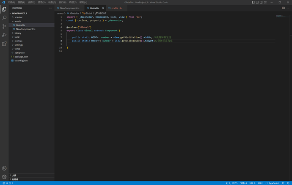The height and width of the screenshot is (185, 292).
Task: Open the Accounts icon in activity bar
Action: pyautogui.click(x=4, y=168)
